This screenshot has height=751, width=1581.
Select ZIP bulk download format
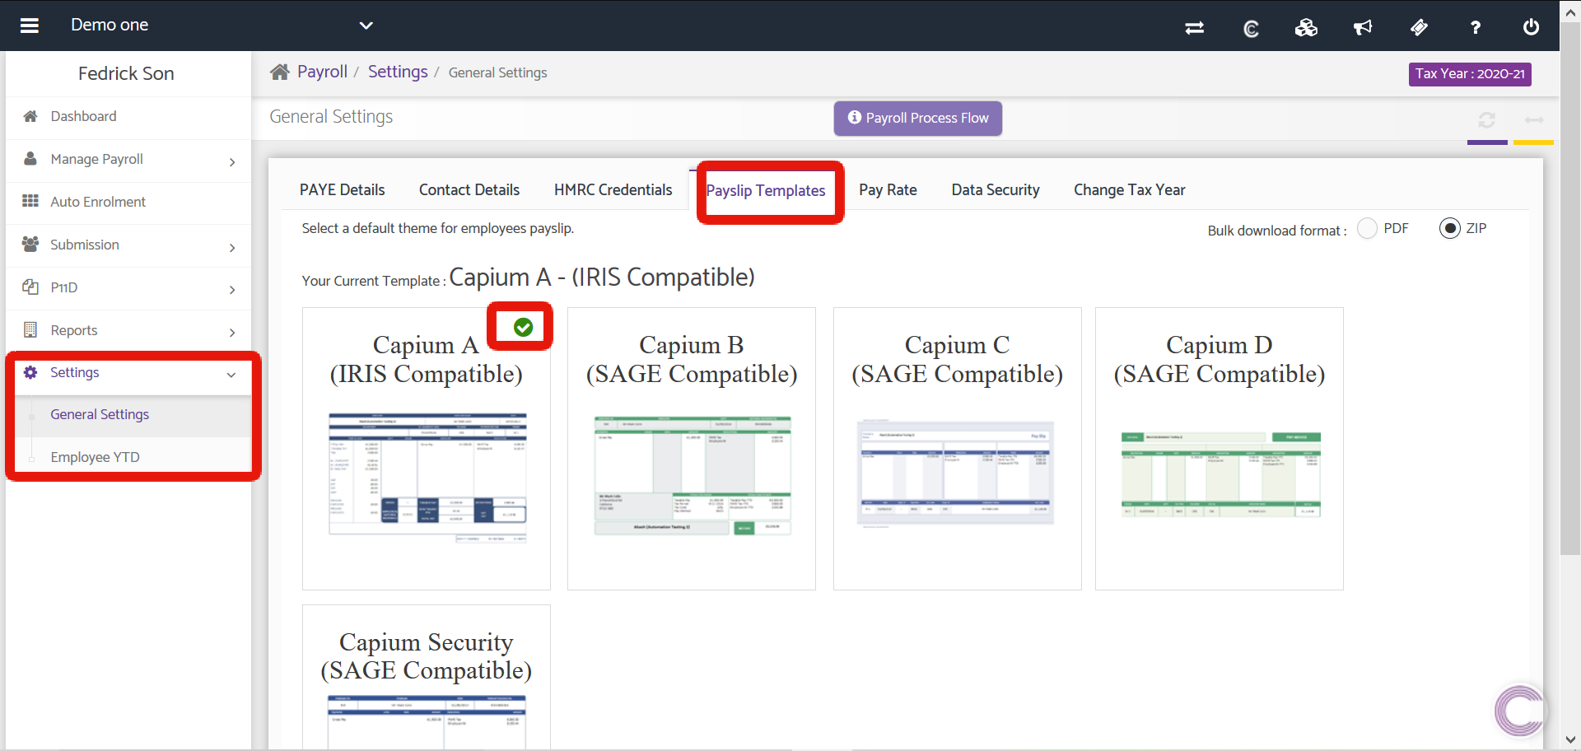pyautogui.click(x=1449, y=228)
